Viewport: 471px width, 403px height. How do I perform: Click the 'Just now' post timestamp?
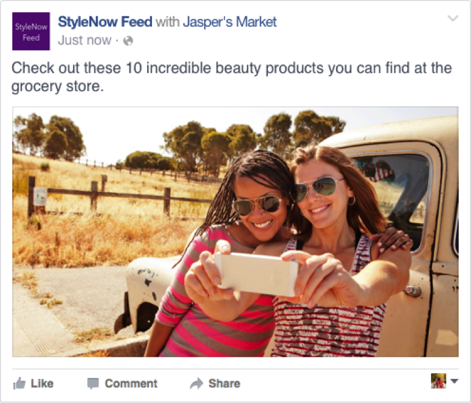coord(84,41)
